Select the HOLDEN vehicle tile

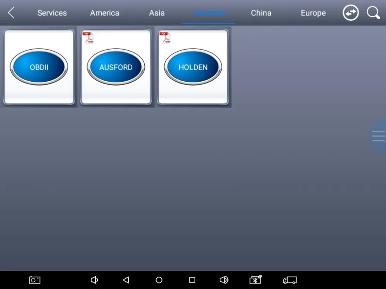193,67
